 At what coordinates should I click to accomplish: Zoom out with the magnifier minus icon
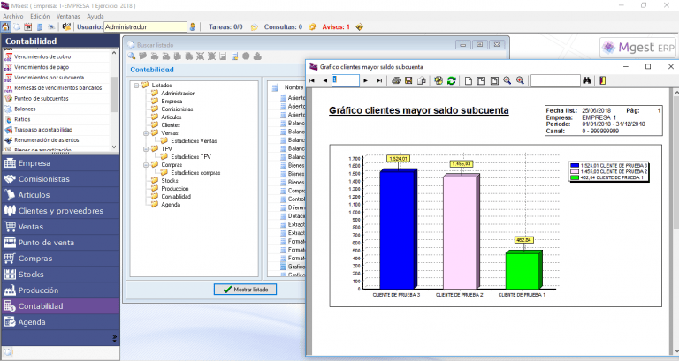pyautogui.click(x=507, y=81)
